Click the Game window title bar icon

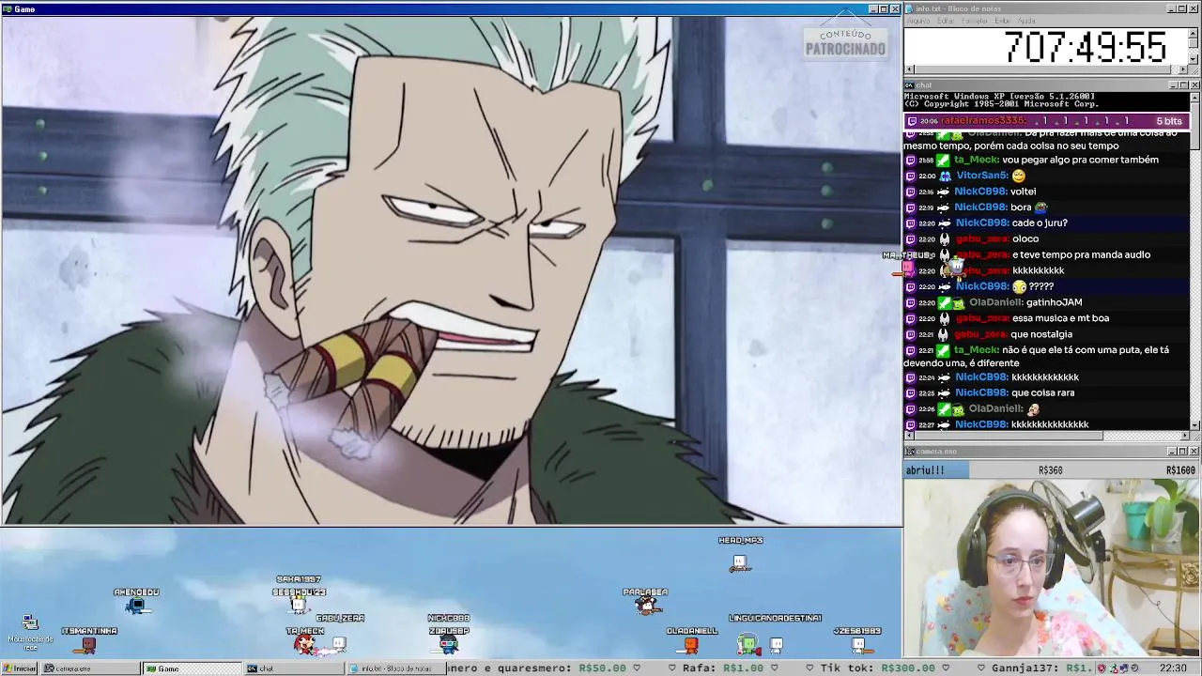[x=7, y=8]
